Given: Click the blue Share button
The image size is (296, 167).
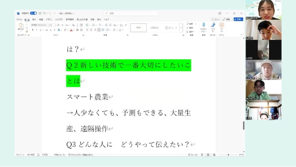Looking at the screenshot, I should [x=238, y=19].
